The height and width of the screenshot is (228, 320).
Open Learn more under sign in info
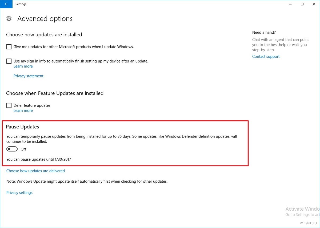coord(23,66)
